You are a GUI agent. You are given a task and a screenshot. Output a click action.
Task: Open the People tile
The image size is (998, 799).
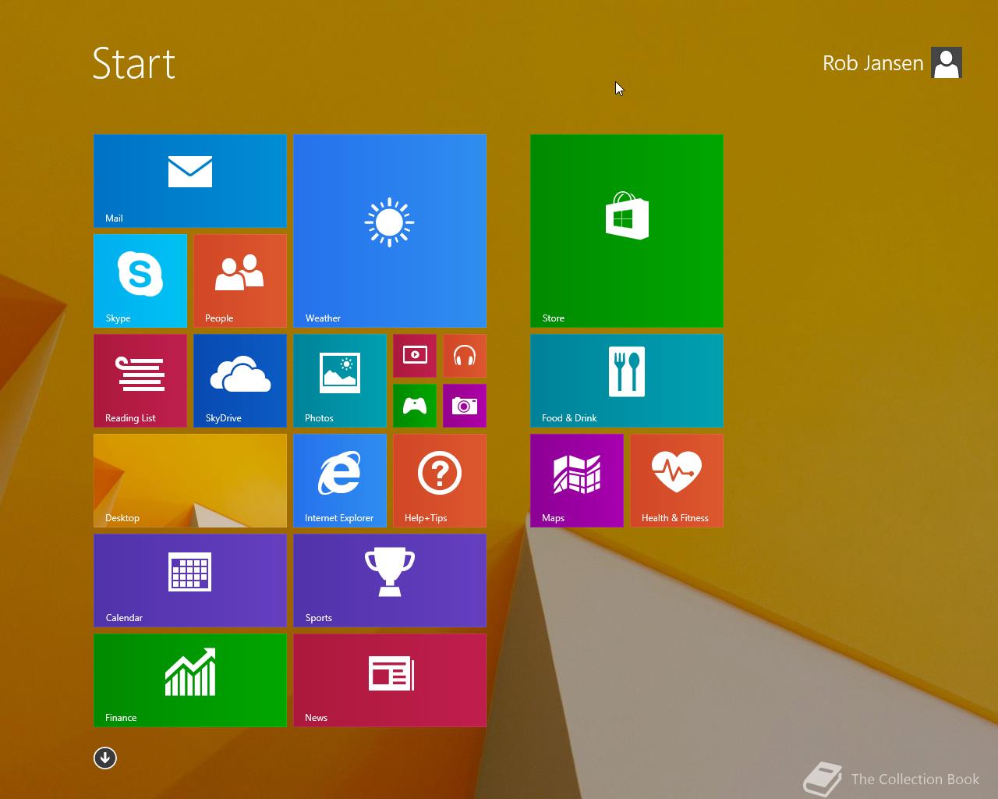[x=240, y=281]
